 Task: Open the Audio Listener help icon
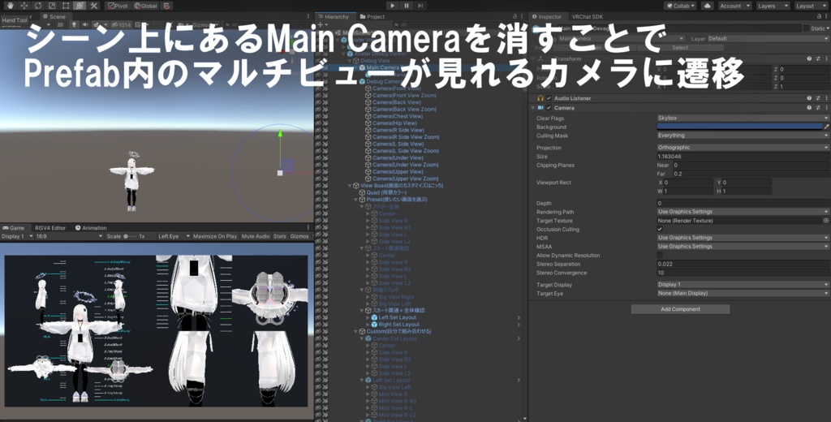click(x=809, y=99)
